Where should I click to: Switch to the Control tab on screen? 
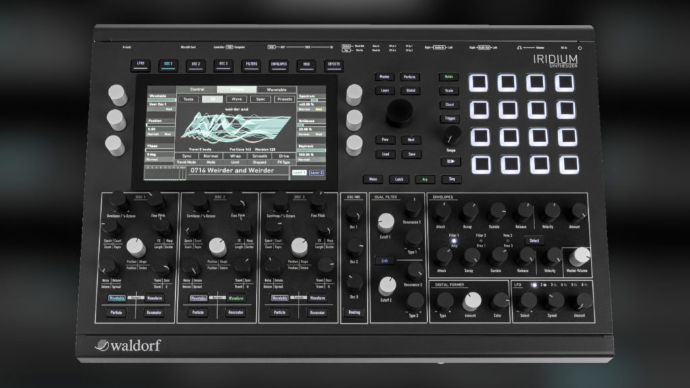(197, 90)
